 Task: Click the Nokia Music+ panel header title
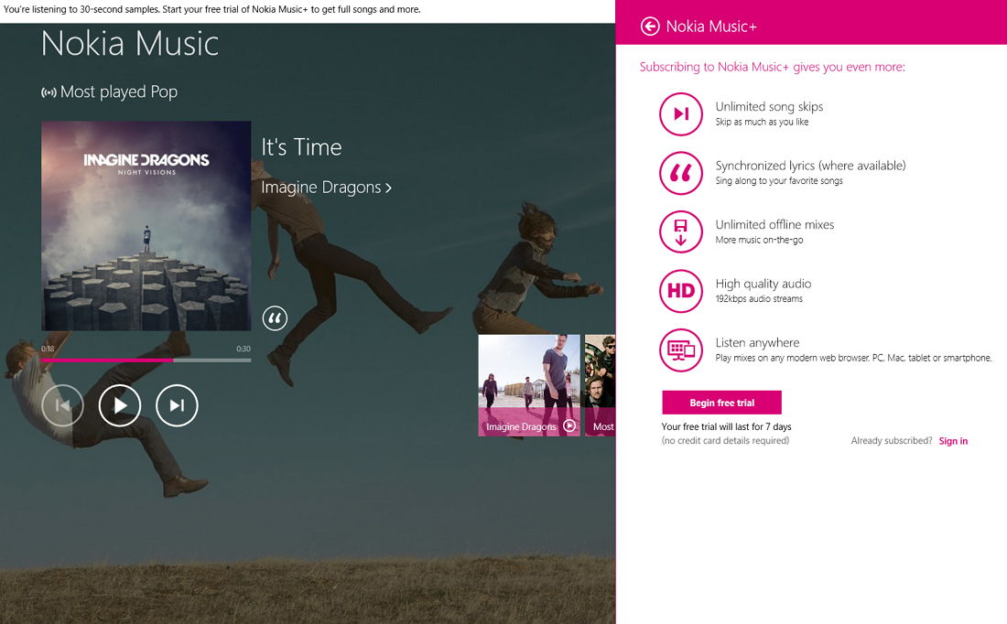pyautogui.click(x=711, y=27)
